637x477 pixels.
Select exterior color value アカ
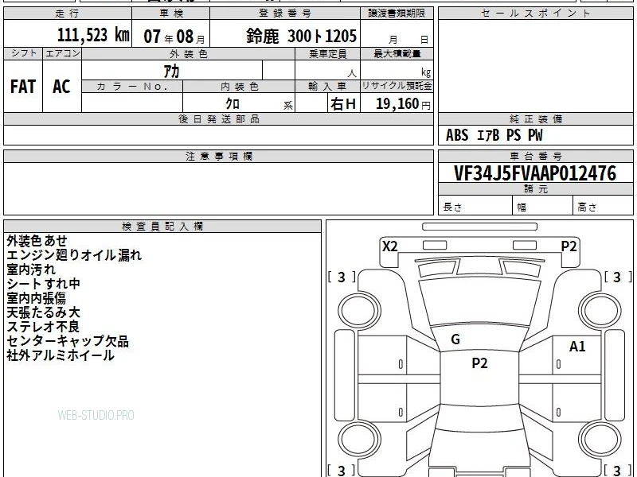(x=171, y=72)
